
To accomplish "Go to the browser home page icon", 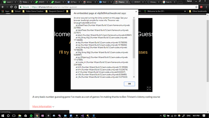I will tap(15, 7).
